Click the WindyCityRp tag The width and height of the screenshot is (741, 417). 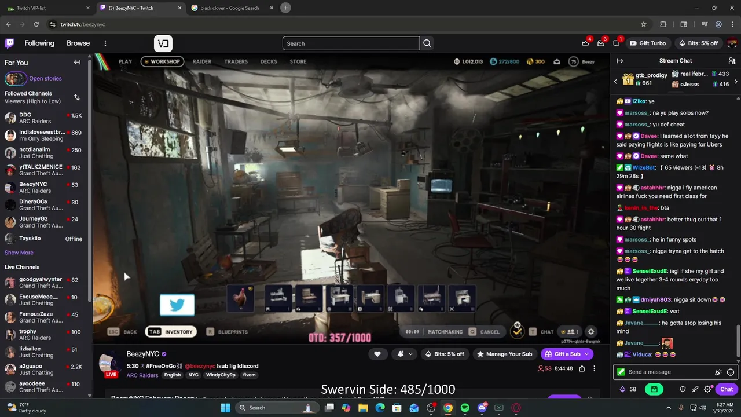pyautogui.click(x=221, y=375)
